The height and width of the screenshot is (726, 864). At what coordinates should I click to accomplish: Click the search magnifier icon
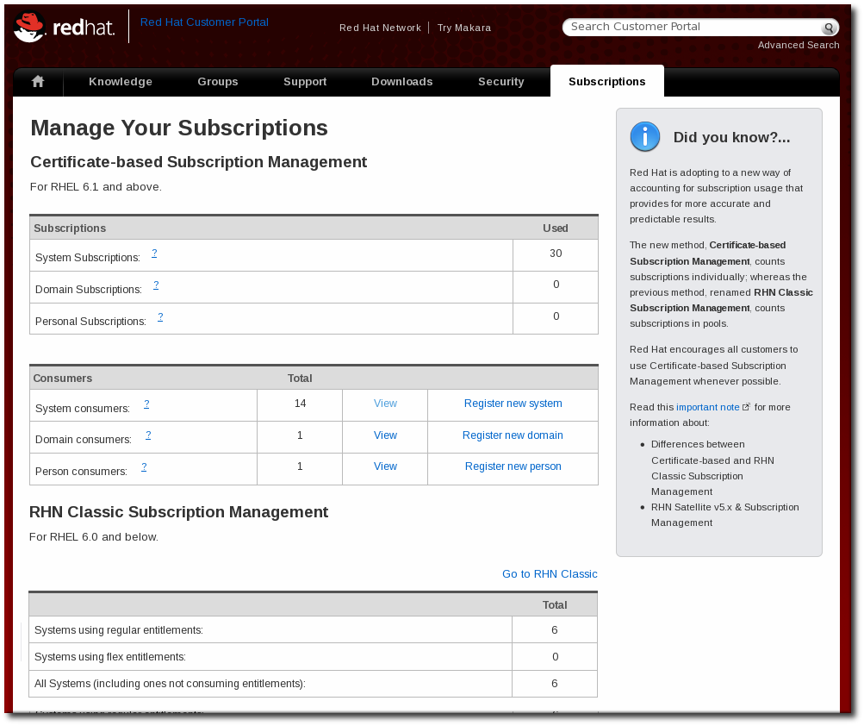click(x=828, y=28)
